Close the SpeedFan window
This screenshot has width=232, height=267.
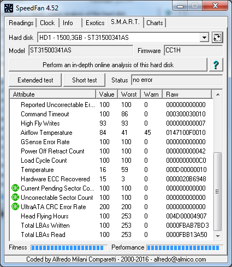point(215,6)
